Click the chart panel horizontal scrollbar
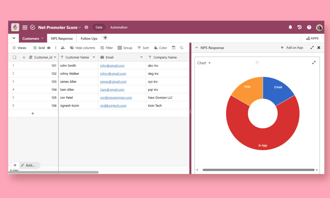 pos(258,170)
